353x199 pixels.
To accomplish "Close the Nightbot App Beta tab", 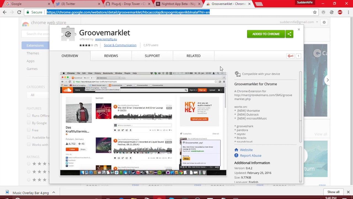I will [x=199, y=4].
